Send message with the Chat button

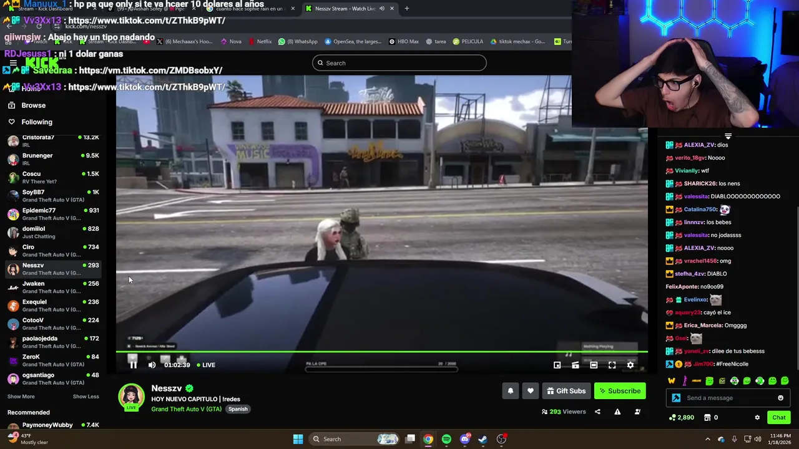coord(778,417)
